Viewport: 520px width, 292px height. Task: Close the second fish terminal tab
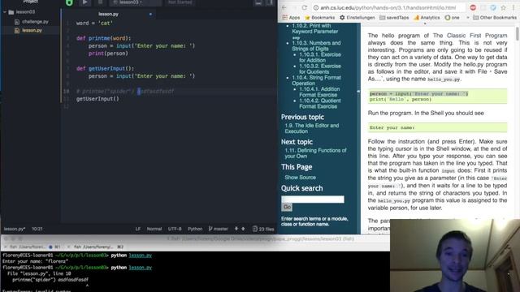click(x=68, y=247)
